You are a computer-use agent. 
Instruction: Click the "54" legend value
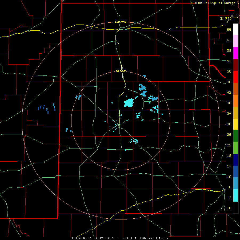pos(229,61)
